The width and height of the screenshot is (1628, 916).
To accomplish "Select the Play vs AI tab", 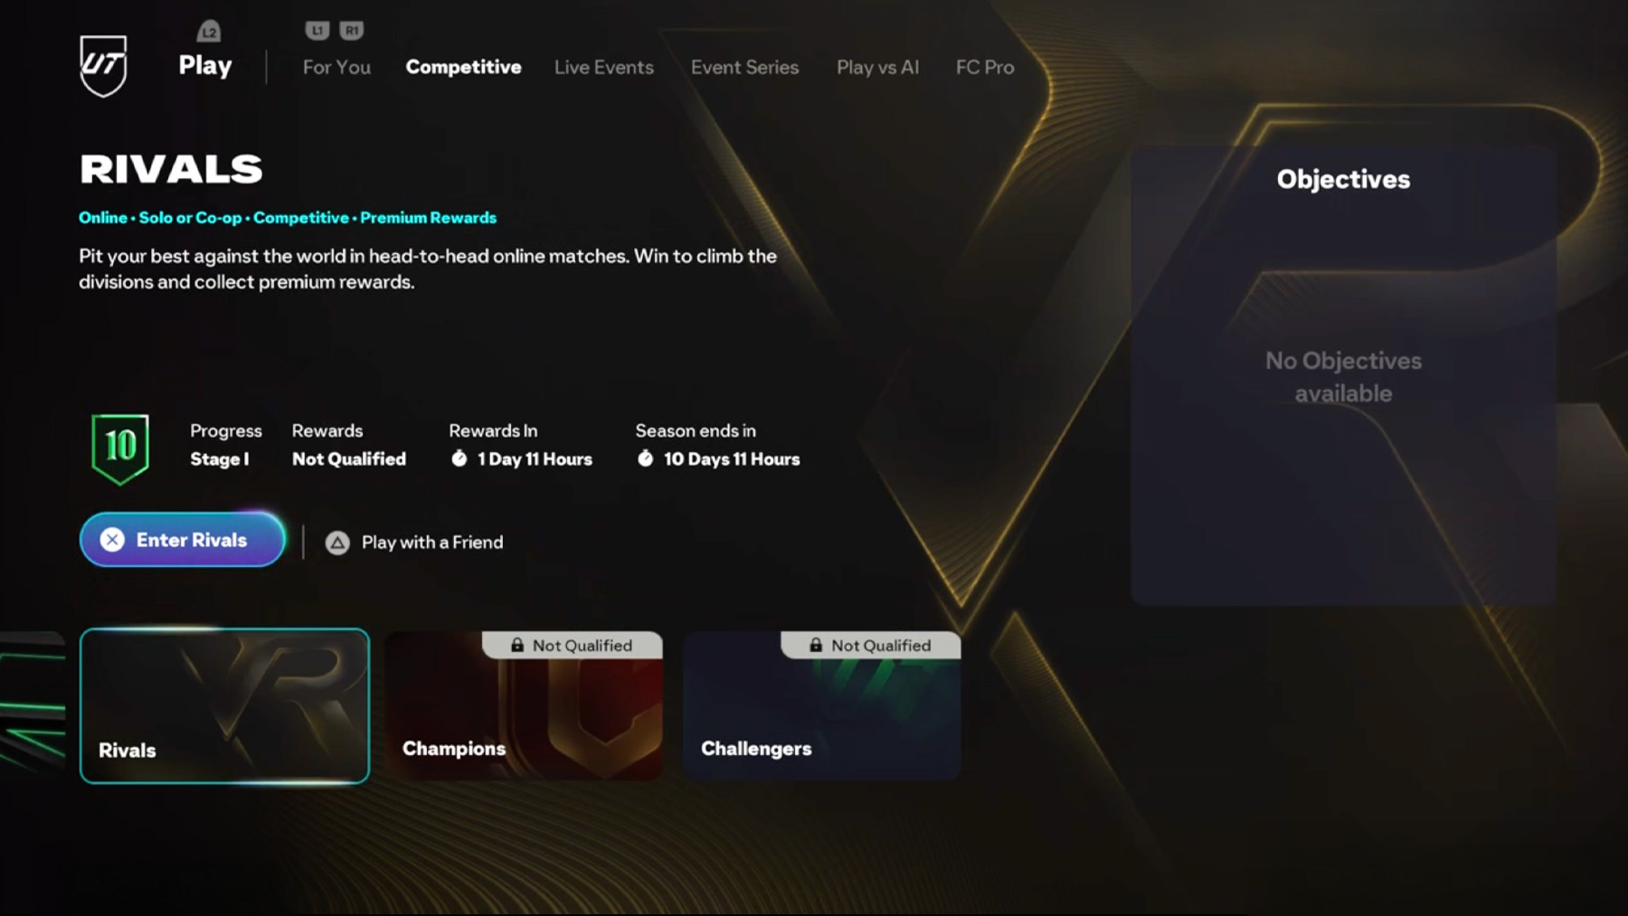I will (x=877, y=67).
